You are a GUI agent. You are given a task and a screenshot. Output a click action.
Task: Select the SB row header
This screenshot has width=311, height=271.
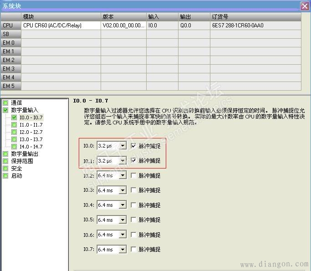coord(11,34)
